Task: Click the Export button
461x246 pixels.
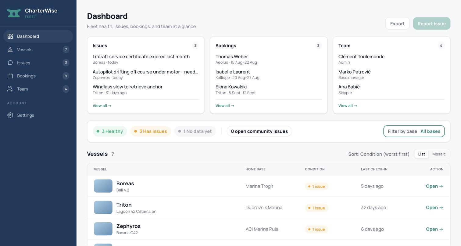Action: [397, 23]
